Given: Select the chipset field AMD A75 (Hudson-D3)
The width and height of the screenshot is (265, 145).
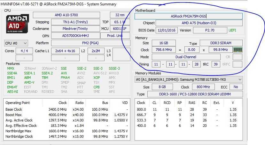Looking at the screenshot, I should 199,23.
